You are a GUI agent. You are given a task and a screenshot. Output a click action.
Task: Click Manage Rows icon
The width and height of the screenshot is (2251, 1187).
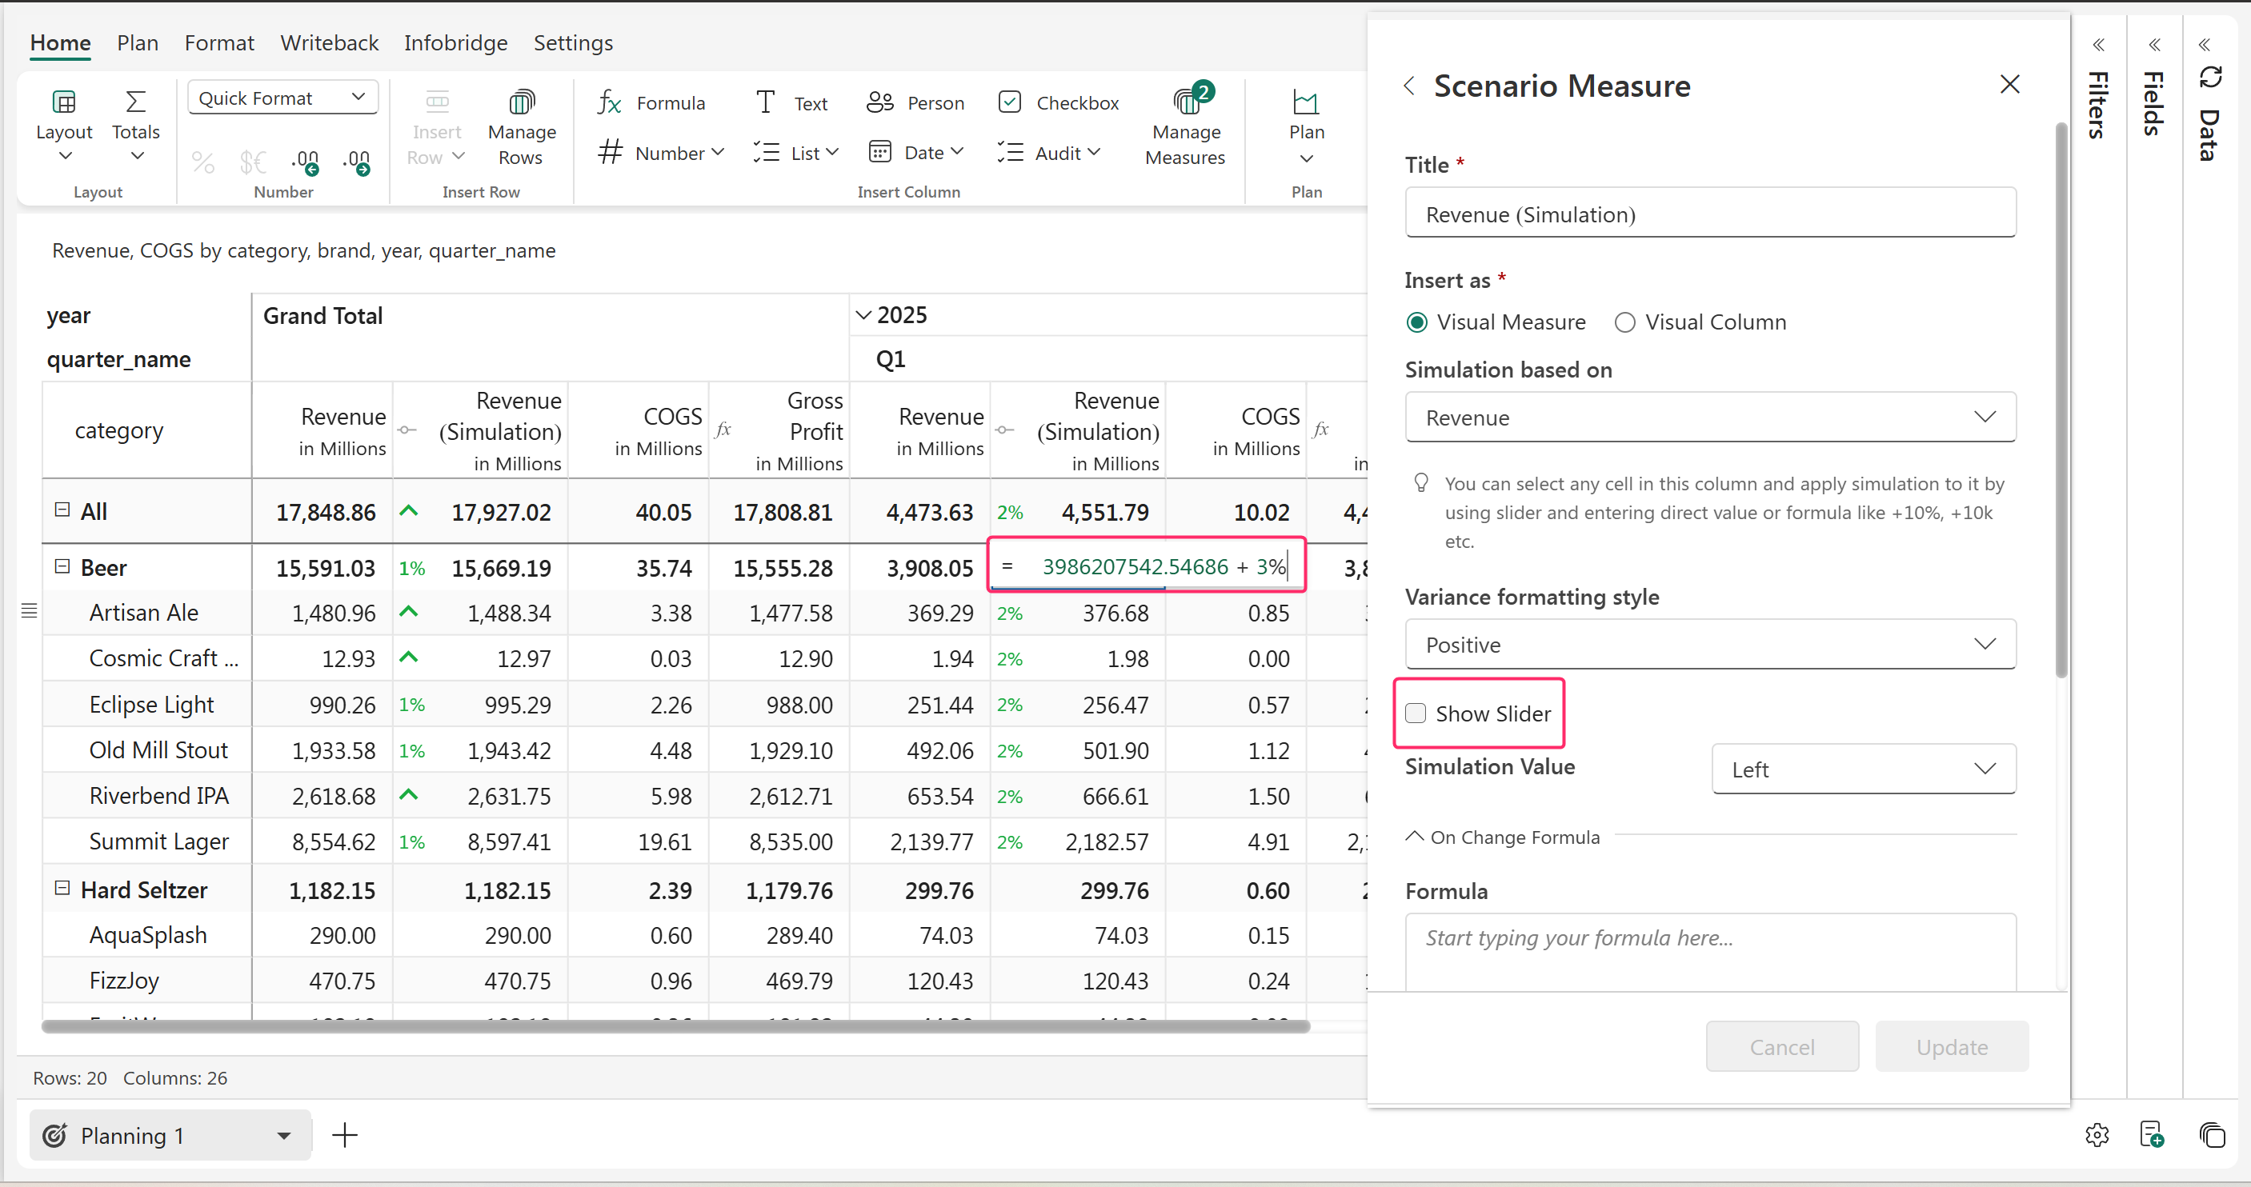pyautogui.click(x=521, y=103)
